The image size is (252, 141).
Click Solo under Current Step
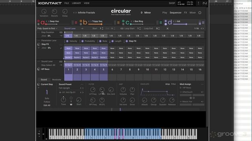pos(47,98)
